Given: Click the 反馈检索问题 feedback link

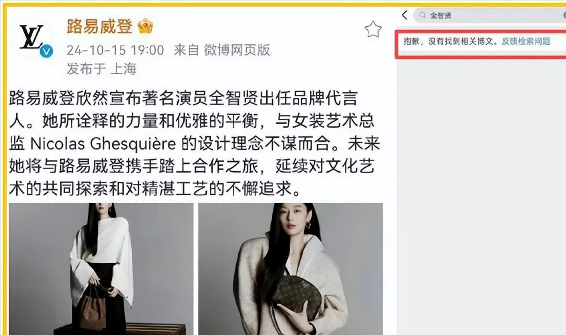Looking at the screenshot, I should [526, 41].
